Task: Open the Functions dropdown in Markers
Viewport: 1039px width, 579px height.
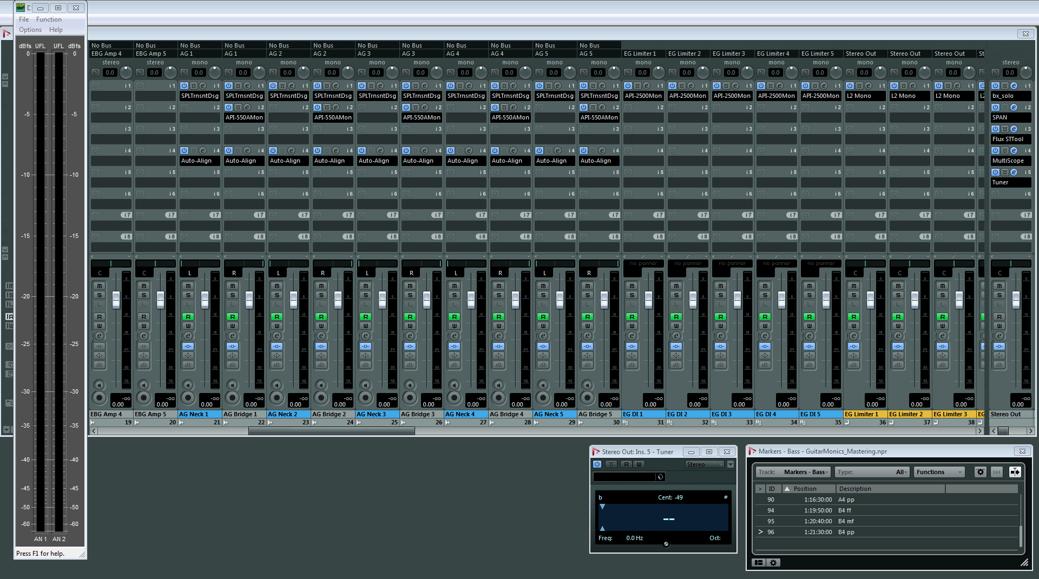Action: 939,472
